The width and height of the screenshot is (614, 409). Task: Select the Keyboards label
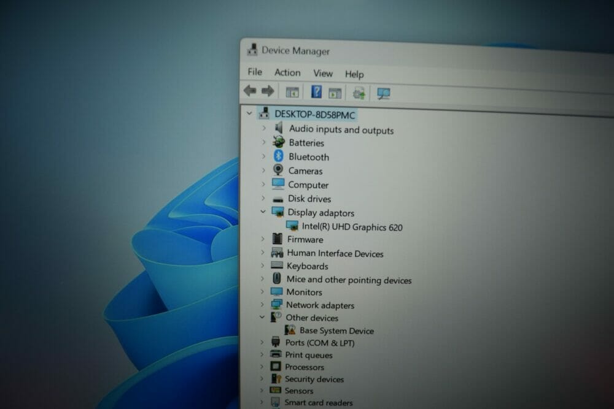click(x=308, y=266)
